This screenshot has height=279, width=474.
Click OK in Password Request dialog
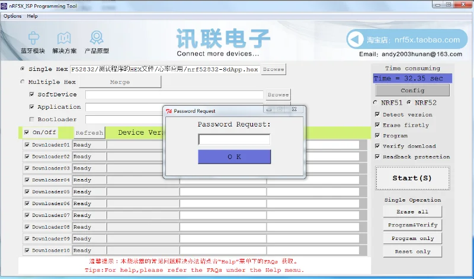tap(234, 157)
